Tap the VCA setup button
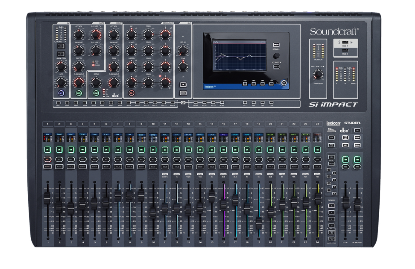The image size is (415, 269). pyautogui.click(x=331, y=157)
